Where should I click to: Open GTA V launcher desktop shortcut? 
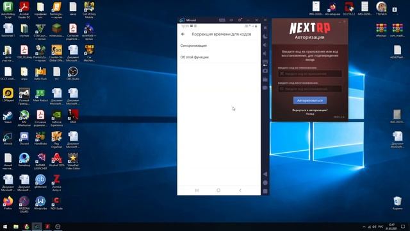pos(40,31)
